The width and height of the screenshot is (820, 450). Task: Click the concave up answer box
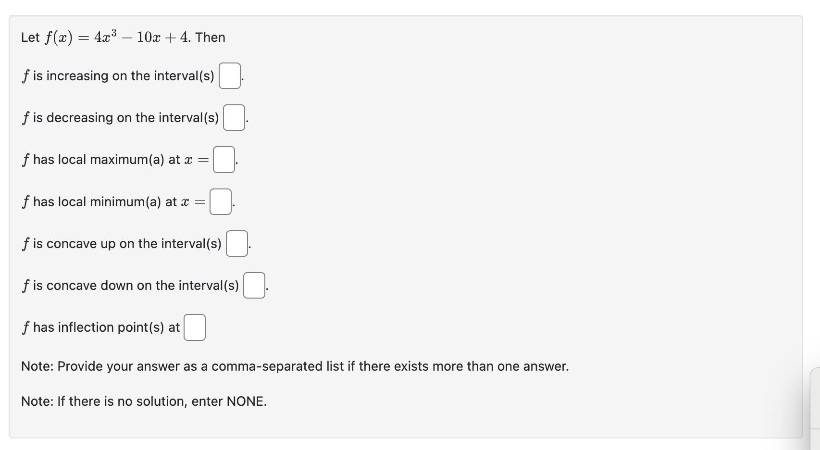point(236,244)
